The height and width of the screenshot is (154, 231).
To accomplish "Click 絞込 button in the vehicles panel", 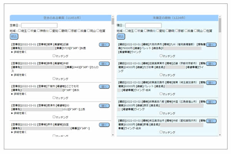I will coord(14,36).
